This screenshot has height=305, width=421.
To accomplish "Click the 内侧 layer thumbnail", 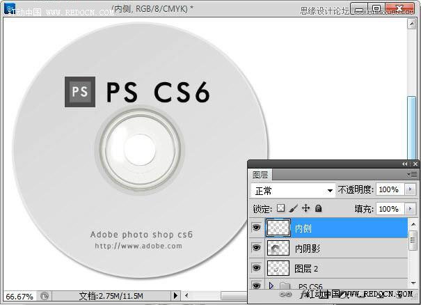I will pos(278,228).
